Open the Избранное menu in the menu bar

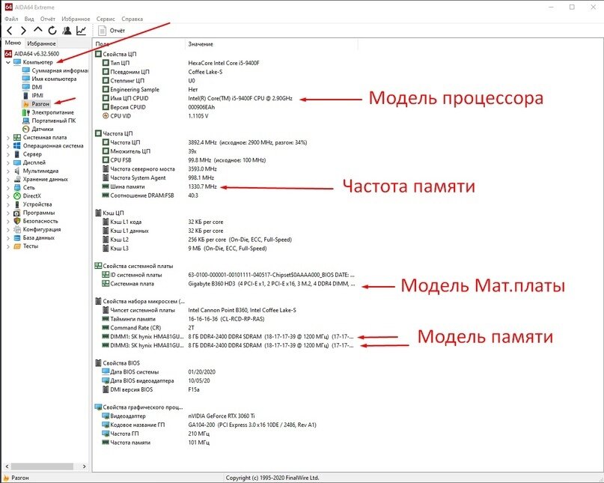coord(76,19)
